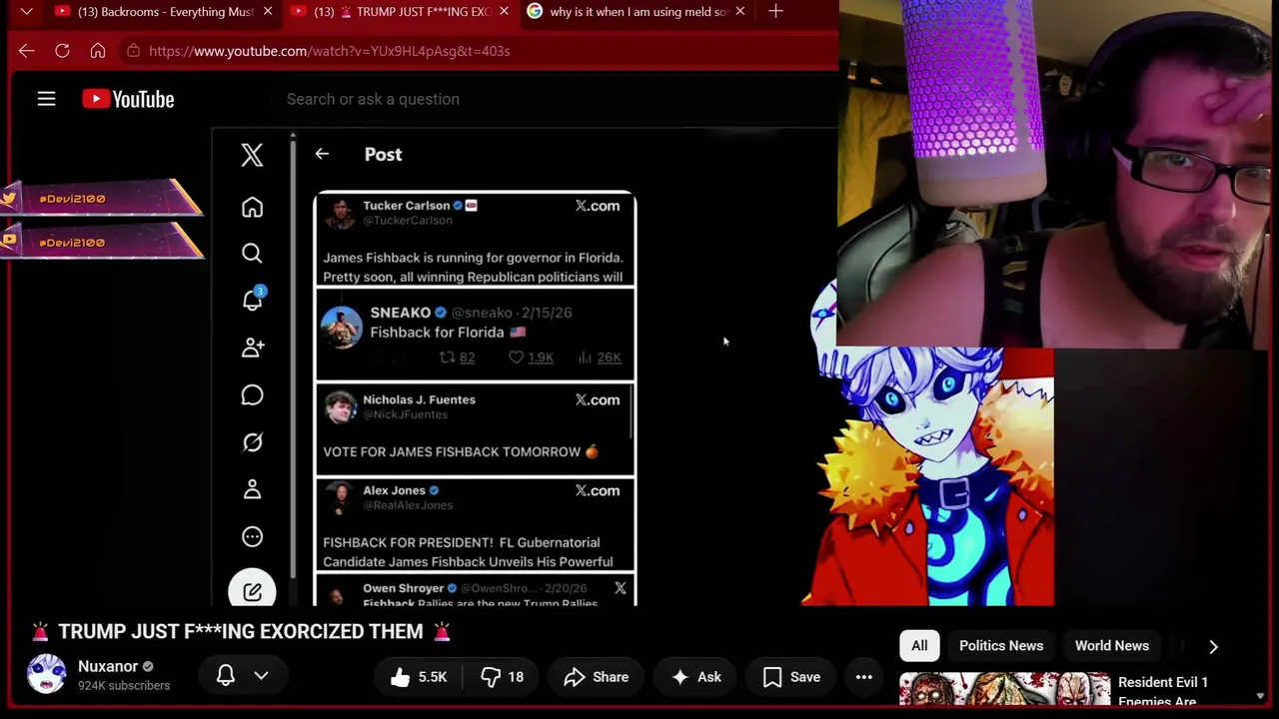Click the Share button
Viewport: 1279px width, 719px height.
click(x=597, y=677)
